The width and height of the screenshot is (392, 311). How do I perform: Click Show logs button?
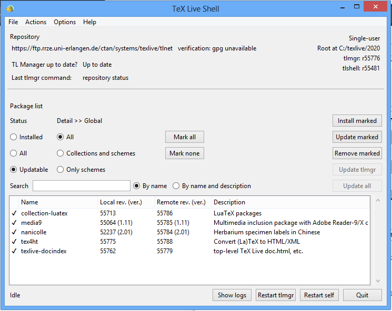pyautogui.click(x=232, y=295)
